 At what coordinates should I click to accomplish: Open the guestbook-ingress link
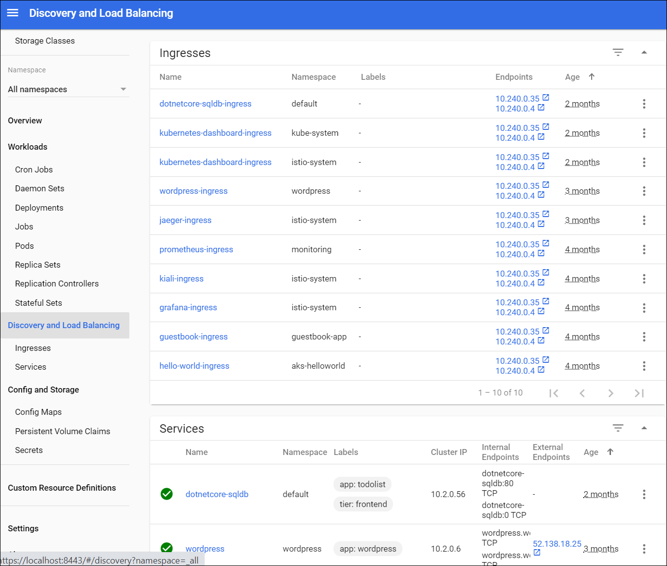193,337
